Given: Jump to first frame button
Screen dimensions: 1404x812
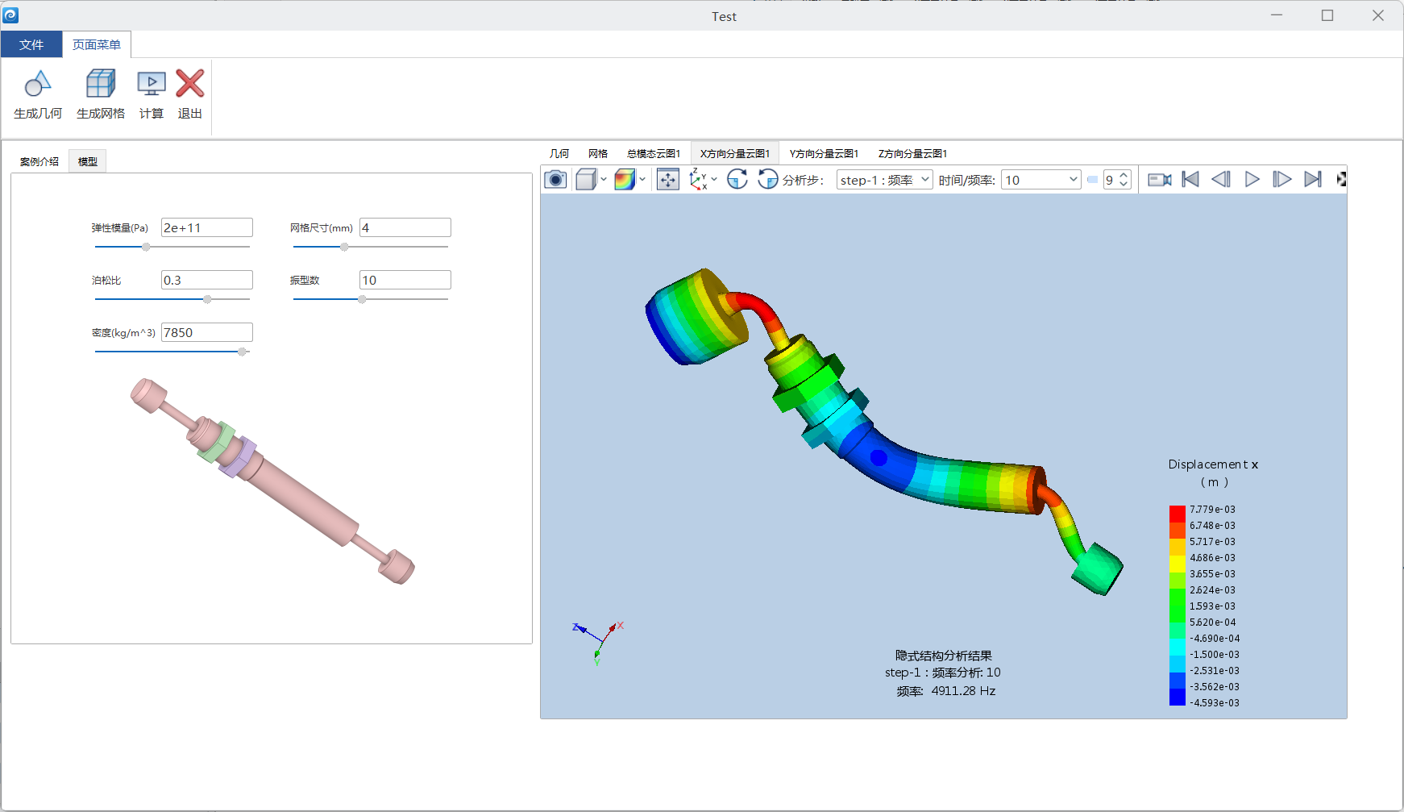Looking at the screenshot, I should click(x=1190, y=179).
